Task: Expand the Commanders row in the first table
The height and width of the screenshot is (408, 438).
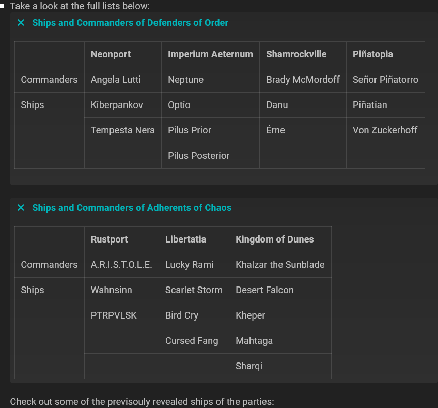Action: [x=49, y=80]
